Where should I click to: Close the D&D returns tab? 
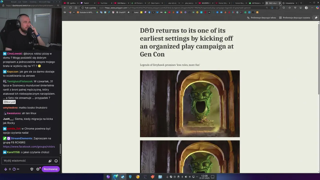[280, 3]
